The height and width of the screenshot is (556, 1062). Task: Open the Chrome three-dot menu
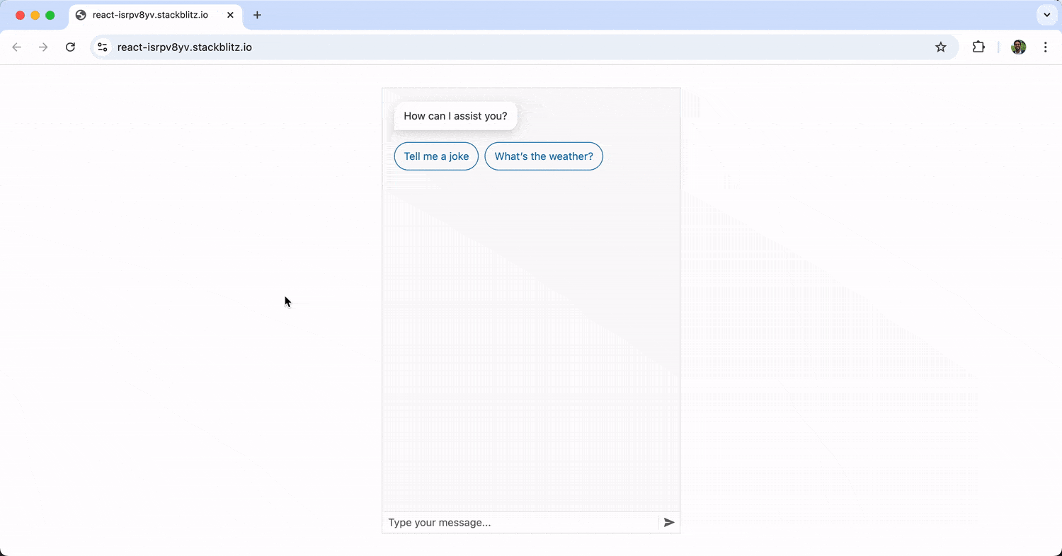[x=1046, y=47]
